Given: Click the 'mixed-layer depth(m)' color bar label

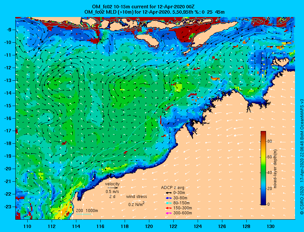Looking at the screenshot, I should pyautogui.click(x=275, y=169).
